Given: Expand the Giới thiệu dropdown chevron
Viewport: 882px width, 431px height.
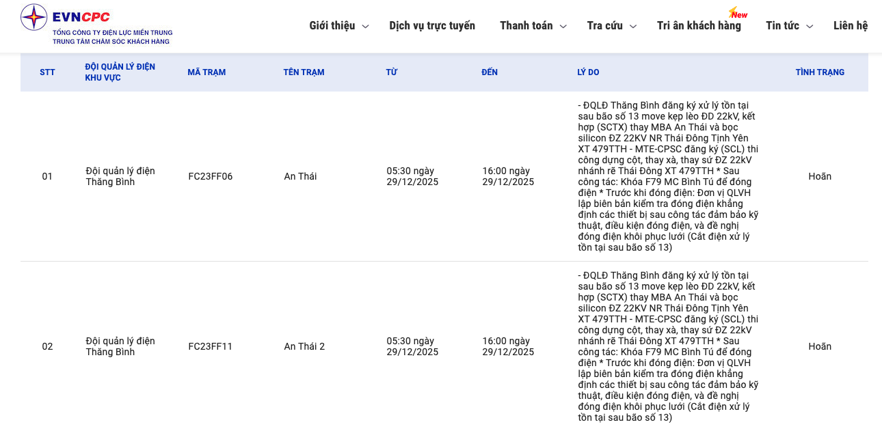Looking at the screenshot, I should pos(365,27).
